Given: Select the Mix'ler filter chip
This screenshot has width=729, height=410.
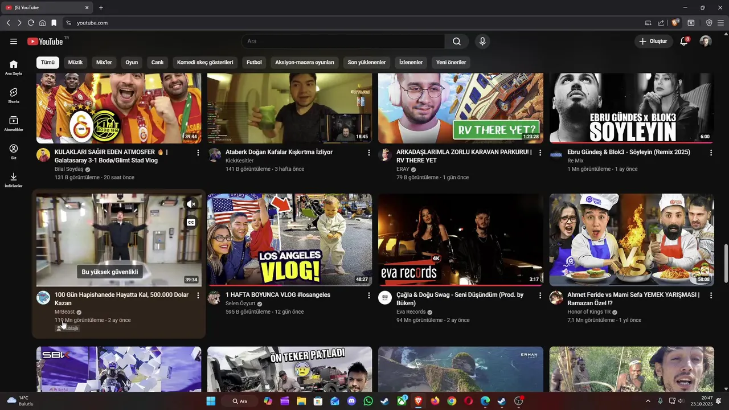Looking at the screenshot, I should click(104, 62).
